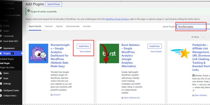This screenshot has height=105, width=210.
Task: Click the Comments bubble icon
Action: (x=1, y=36)
